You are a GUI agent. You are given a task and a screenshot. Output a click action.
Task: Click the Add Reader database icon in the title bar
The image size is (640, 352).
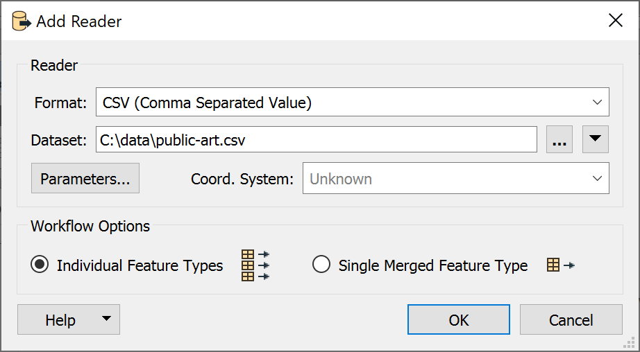click(x=22, y=21)
